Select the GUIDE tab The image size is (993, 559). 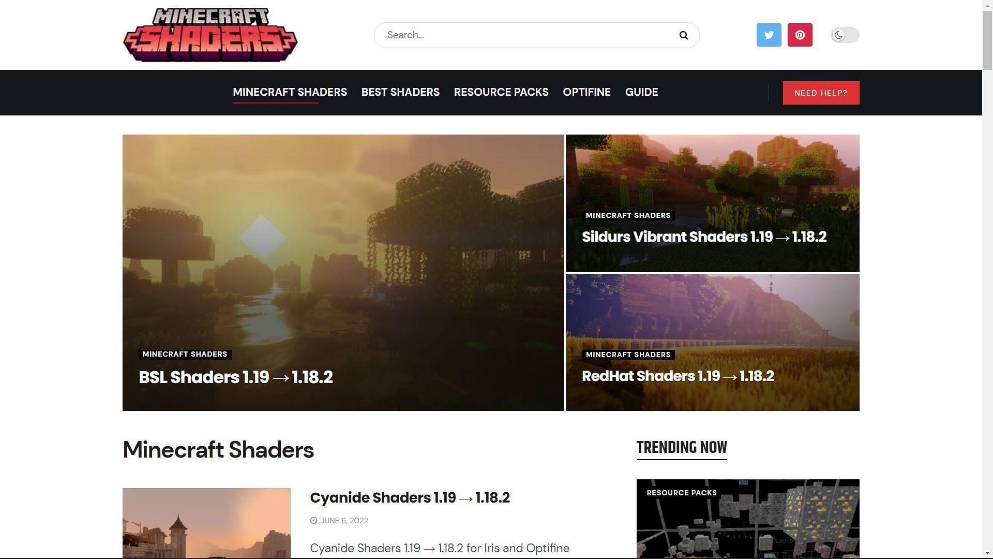(x=641, y=92)
